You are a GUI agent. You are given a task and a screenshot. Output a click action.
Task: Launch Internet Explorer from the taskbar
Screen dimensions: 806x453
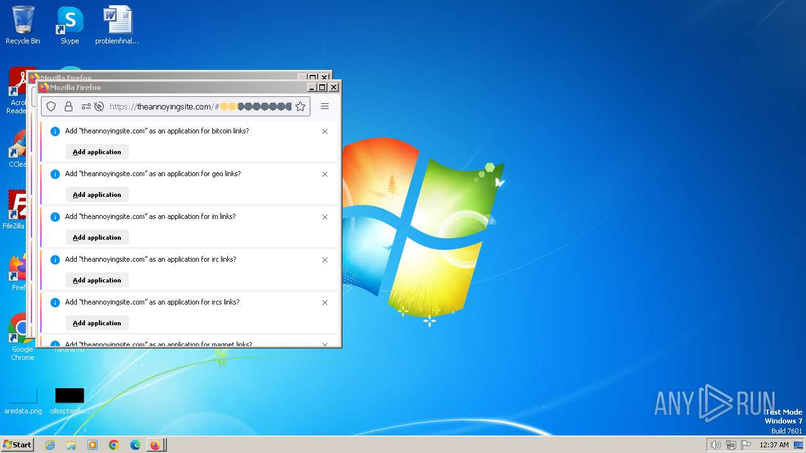[50, 445]
